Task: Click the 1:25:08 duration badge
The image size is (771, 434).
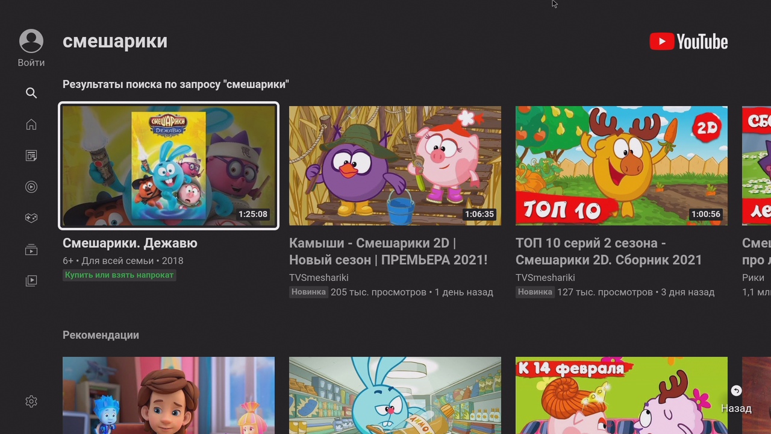Action: 253,214
